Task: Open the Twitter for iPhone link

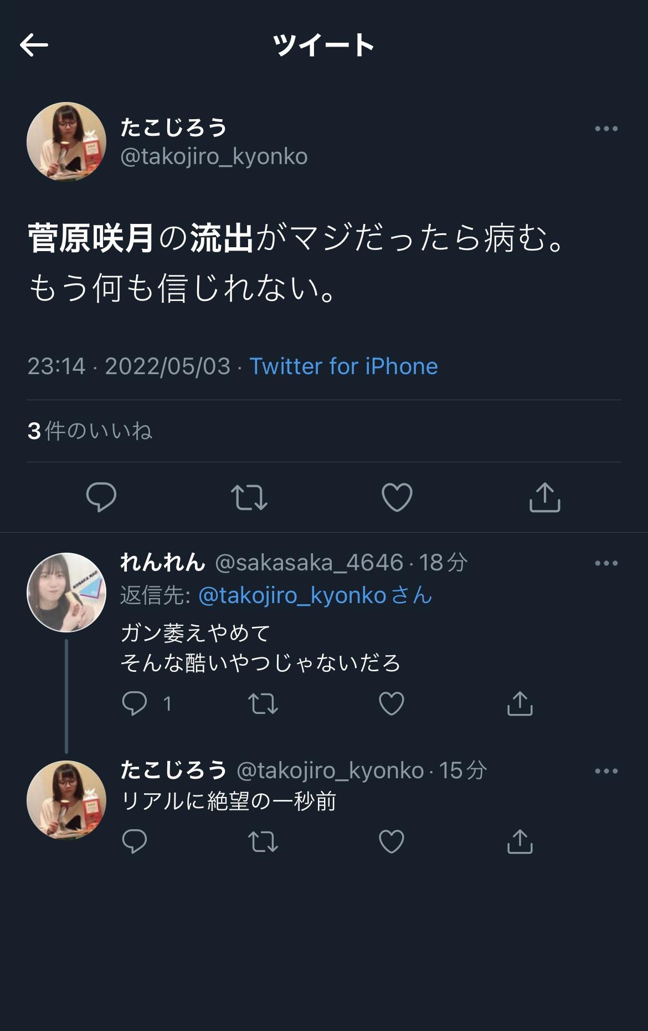Action: [343, 366]
